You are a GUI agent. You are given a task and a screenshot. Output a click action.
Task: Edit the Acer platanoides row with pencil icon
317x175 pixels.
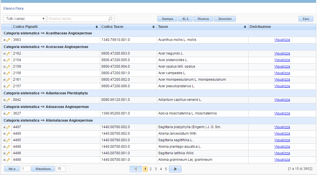pos(8,60)
